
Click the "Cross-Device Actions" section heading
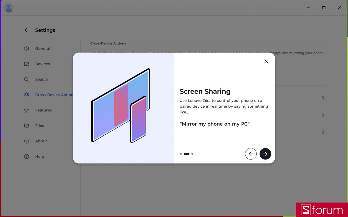point(108,43)
